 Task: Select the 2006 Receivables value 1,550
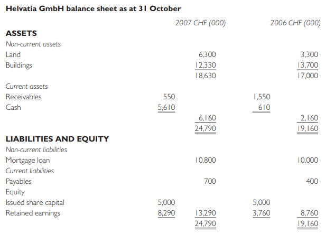pyautogui.click(x=262, y=97)
